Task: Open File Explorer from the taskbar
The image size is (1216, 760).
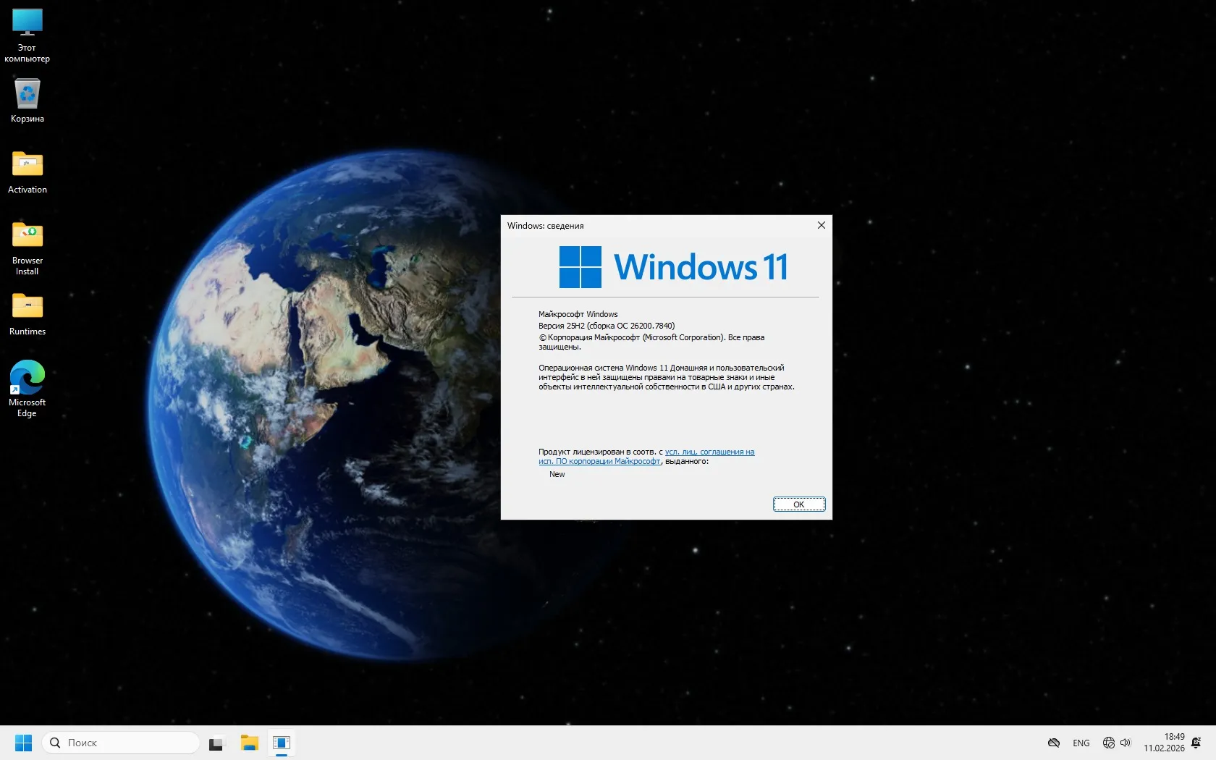Action: [x=249, y=743]
